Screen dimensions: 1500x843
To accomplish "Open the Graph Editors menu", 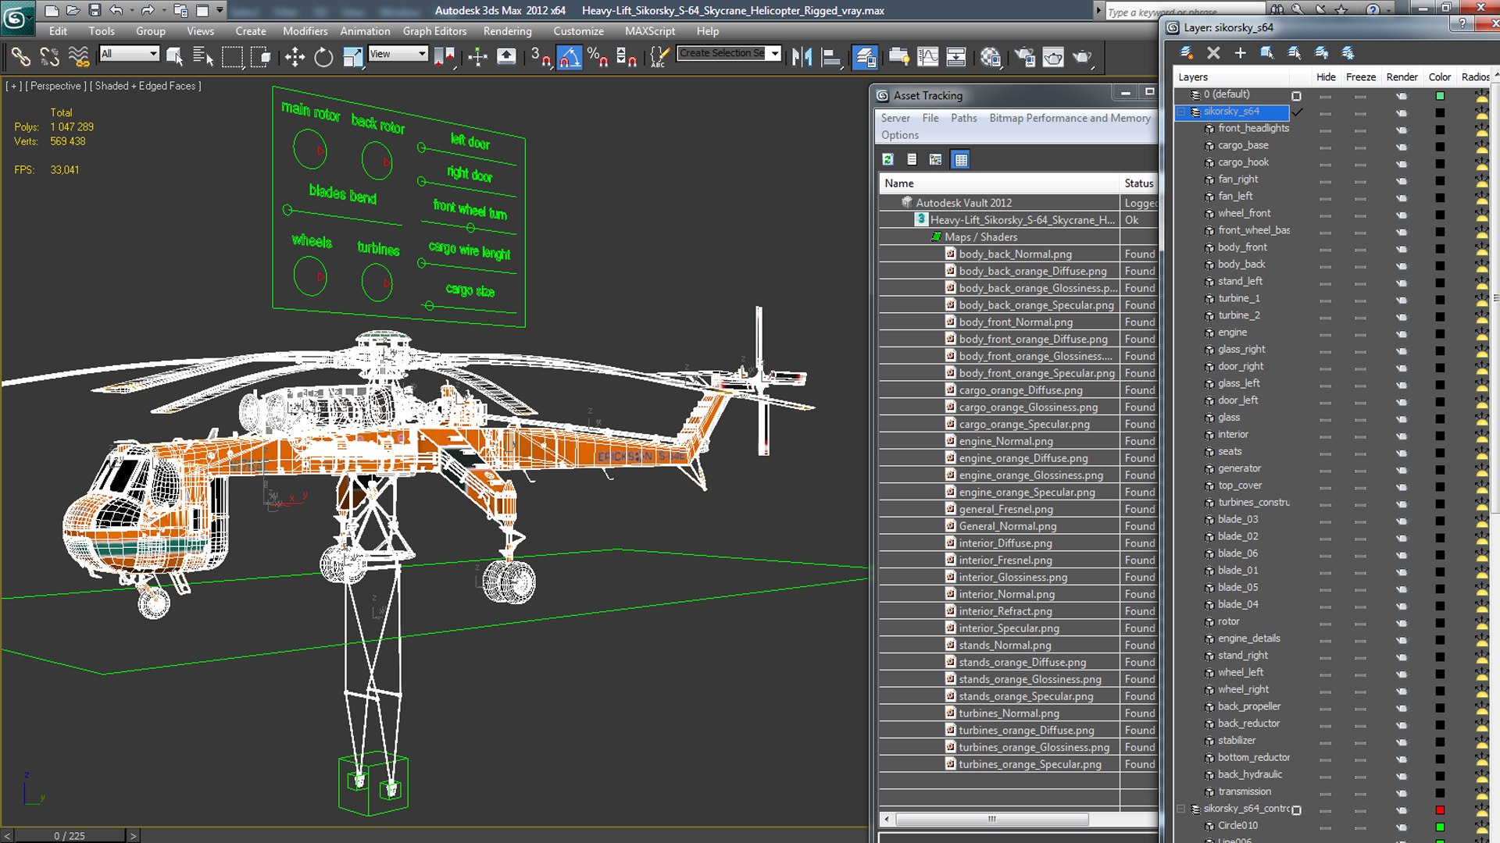I will (x=434, y=31).
